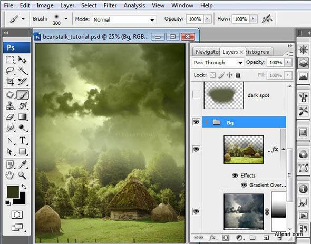The height and width of the screenshot is (244, 311).
Task: Select the dark spot layer thumbnail
Action: click(223, 95)
